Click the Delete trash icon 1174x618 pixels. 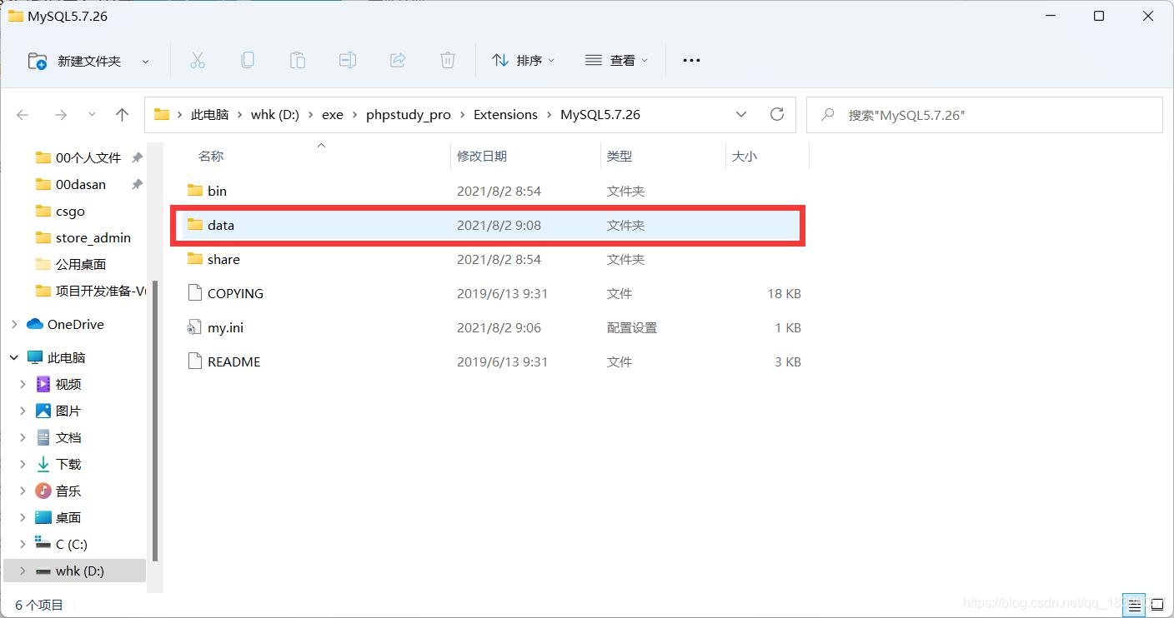[x=448, y=60]
